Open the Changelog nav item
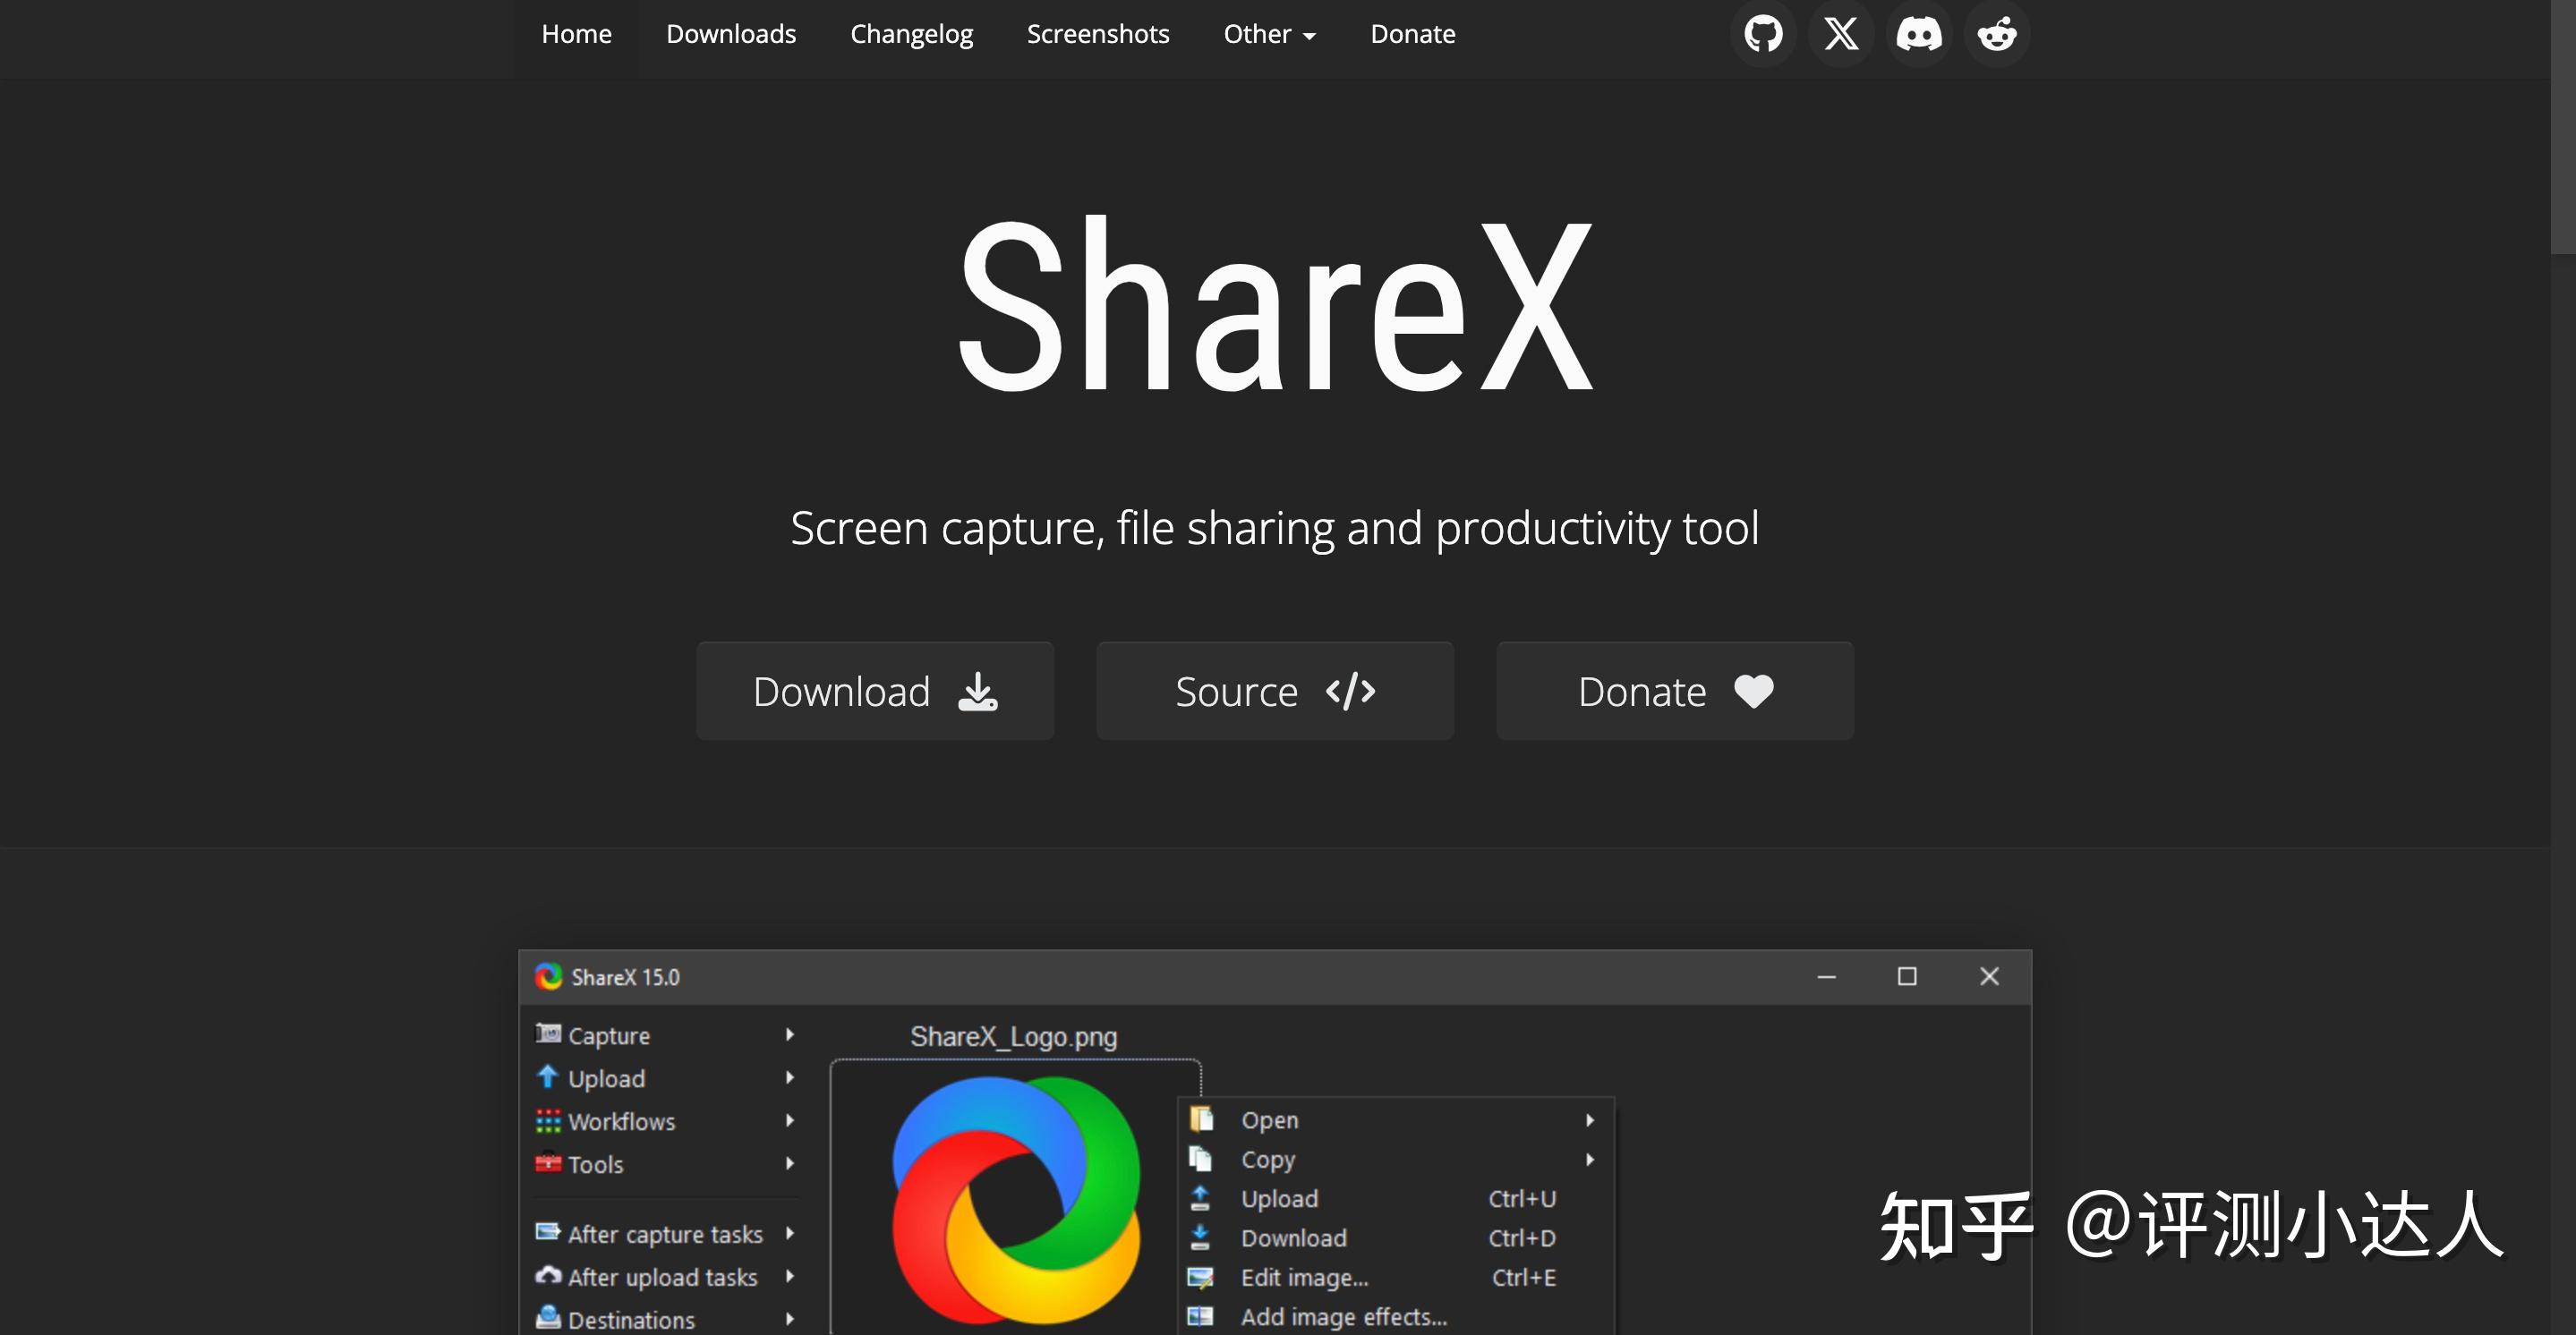This screenshot has width=2576, height=1335. [x=911, y=34]
